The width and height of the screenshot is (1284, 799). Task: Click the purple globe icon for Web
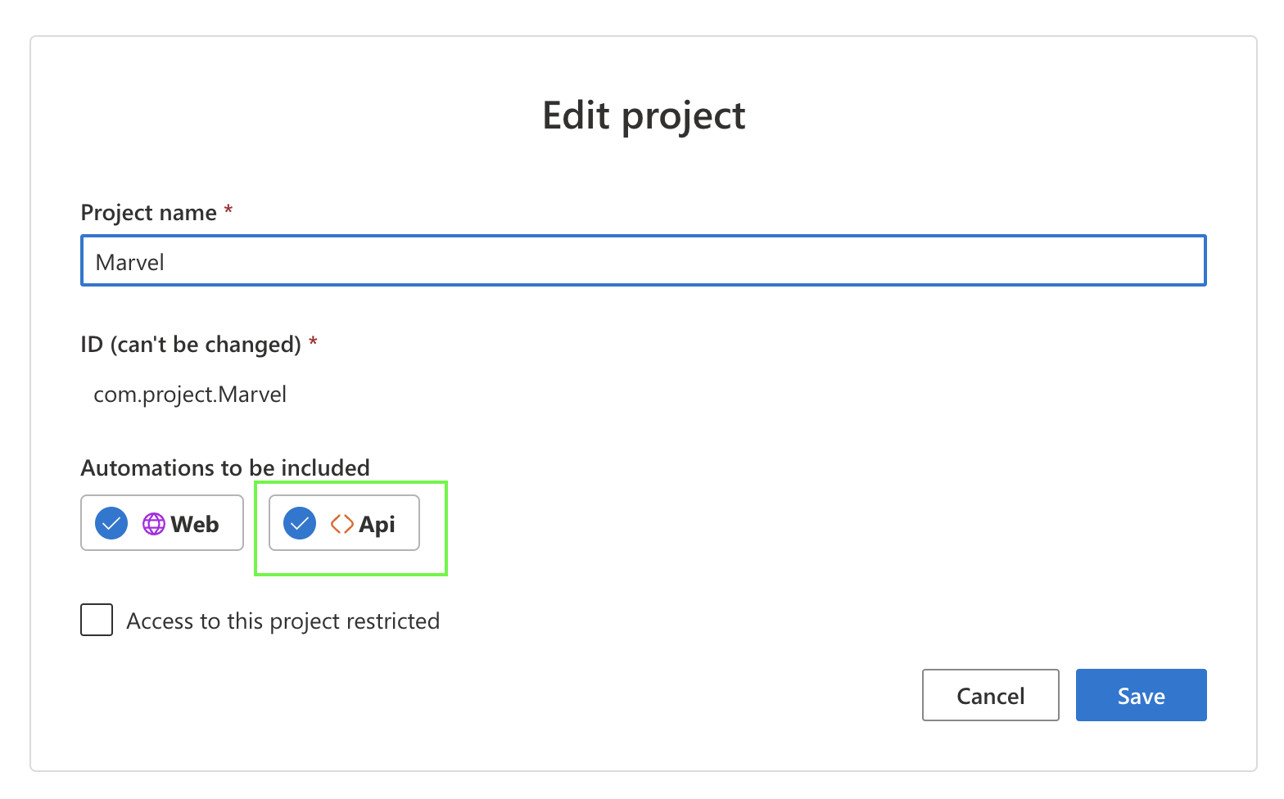(154, 524)
